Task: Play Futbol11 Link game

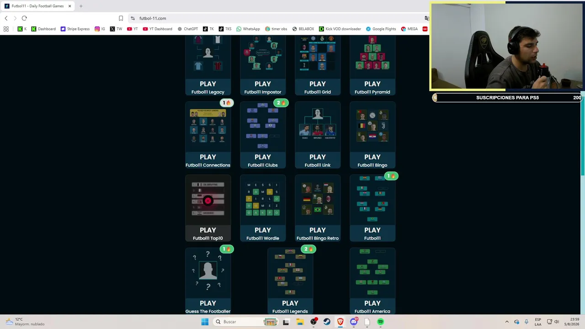Action: (318, 157)
